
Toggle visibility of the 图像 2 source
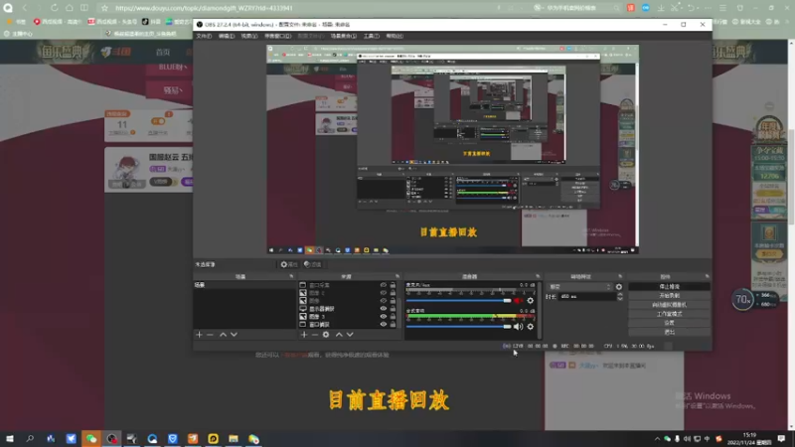pos(384,293)
